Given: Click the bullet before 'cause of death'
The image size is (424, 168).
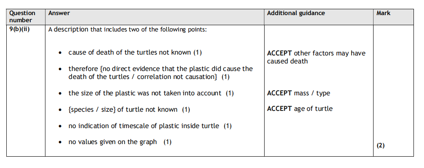Looking at the screenshot, I should click(61, 53).
